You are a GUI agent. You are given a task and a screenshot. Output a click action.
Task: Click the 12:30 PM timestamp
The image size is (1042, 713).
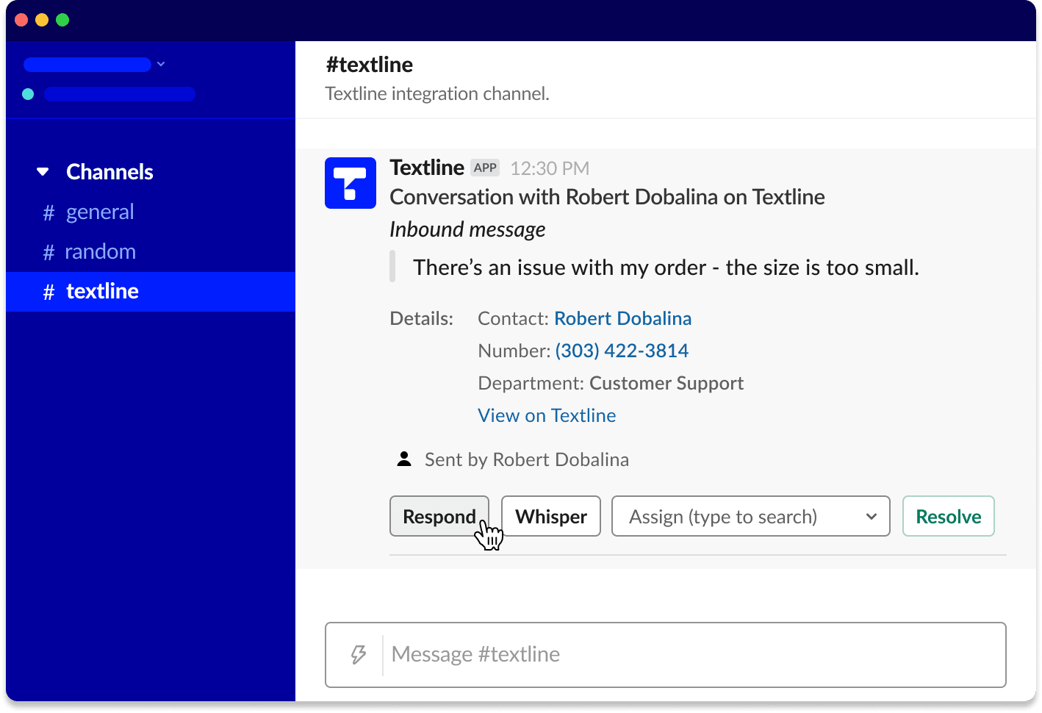click(550, 168)
